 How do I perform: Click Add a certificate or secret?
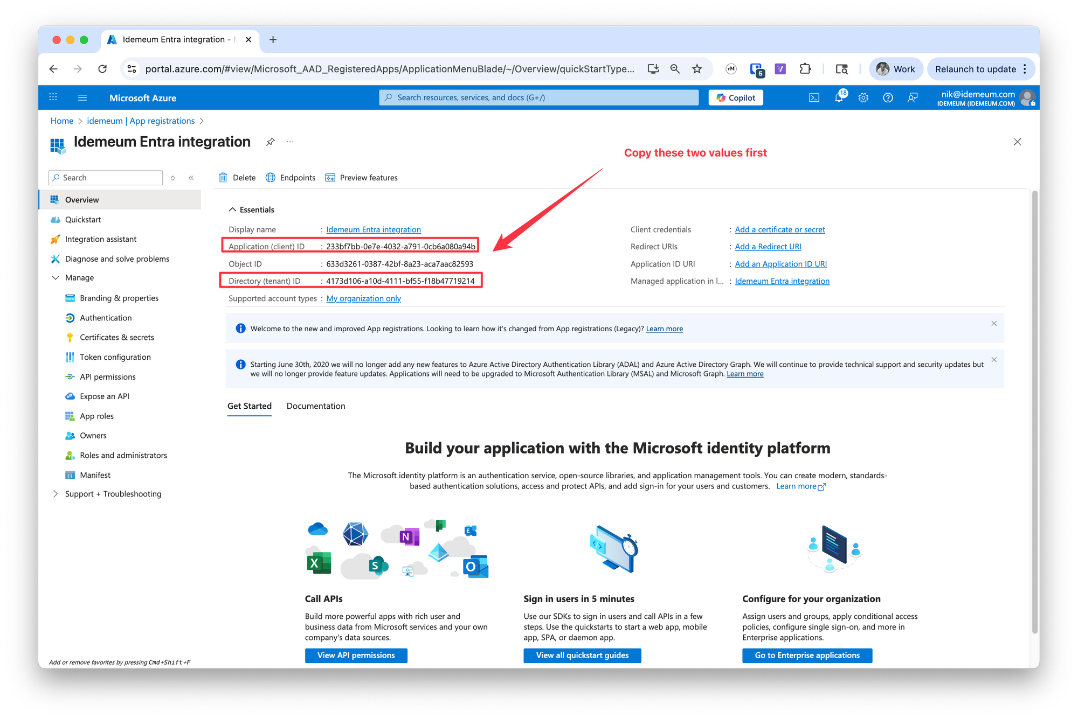780,229
